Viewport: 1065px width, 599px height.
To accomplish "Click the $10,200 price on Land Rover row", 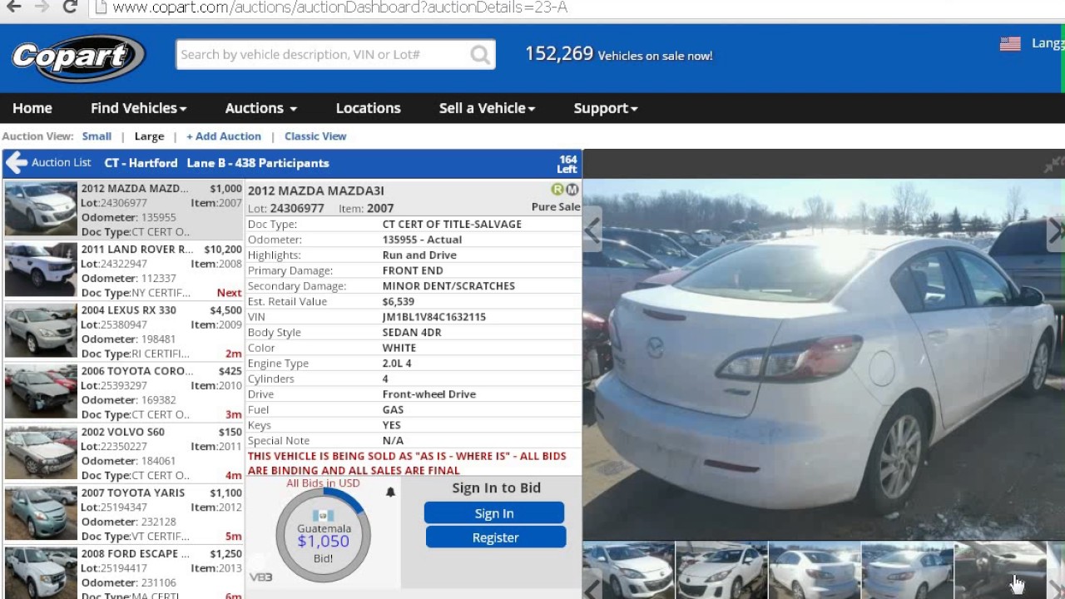I will pos(223,250).
